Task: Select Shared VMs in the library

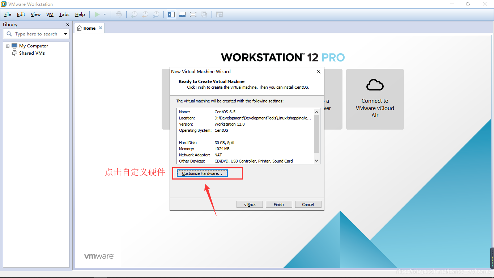Action: 32,53
